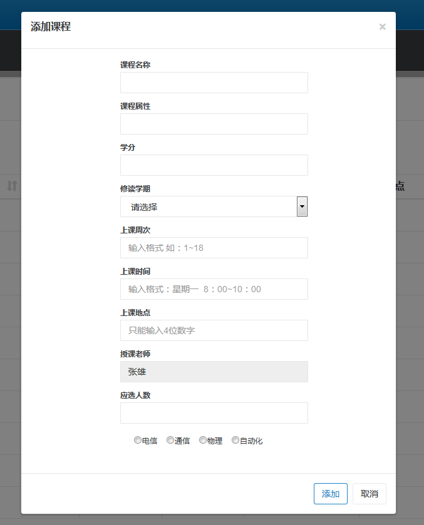Click the 上课周次 label

pyautogui.click(x=135, y=230)
